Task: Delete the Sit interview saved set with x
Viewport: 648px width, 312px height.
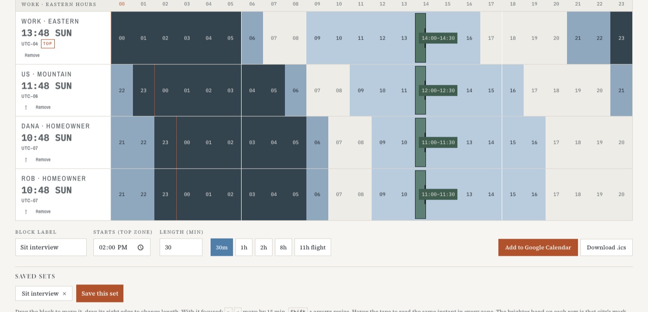Action: (x=64, y=293)
